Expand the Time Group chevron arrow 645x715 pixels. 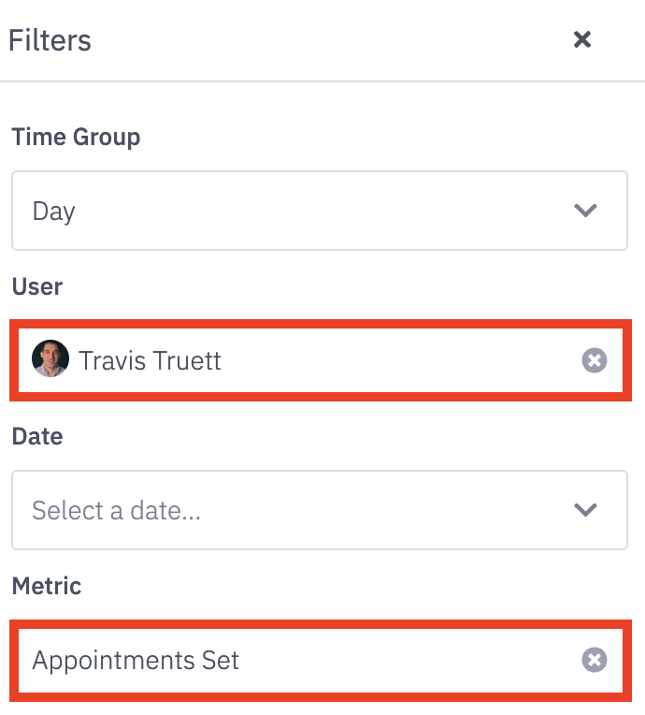coord(586,211)
